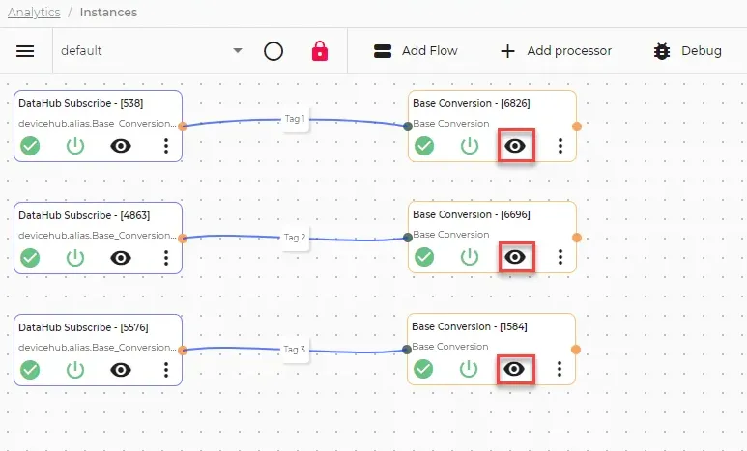This screenshot has width=747, height=451.
Task: Click output port of DataHub Subscribe [538]
Action: [183, 127]
